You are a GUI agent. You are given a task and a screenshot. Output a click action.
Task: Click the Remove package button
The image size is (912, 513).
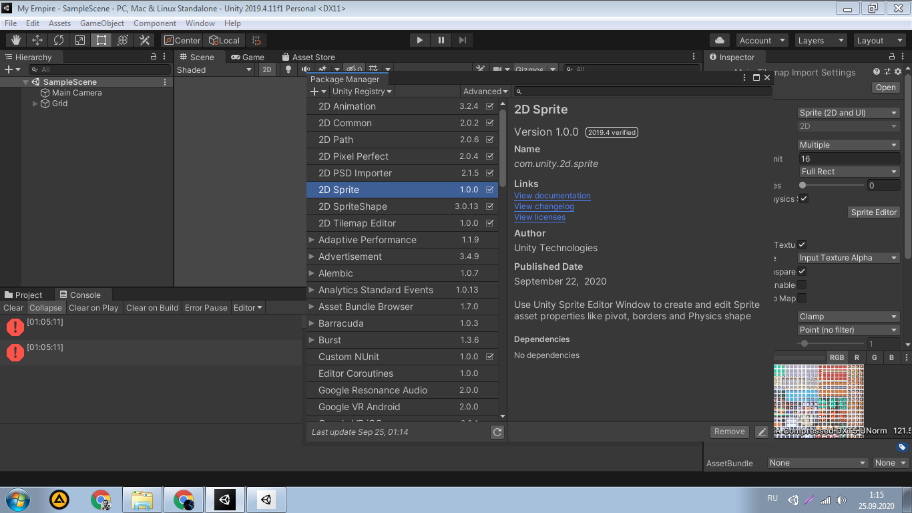(729, 432)
